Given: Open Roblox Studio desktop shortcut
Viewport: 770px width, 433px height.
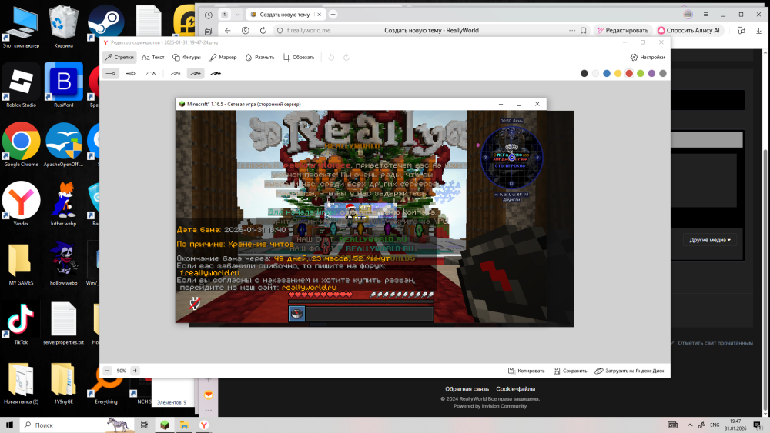Looking at the screenshot, I should tap(21, 85).
